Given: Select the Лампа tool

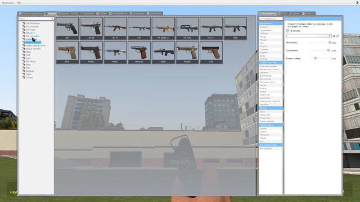Looking at the screenshot, I should coord(271,91).
